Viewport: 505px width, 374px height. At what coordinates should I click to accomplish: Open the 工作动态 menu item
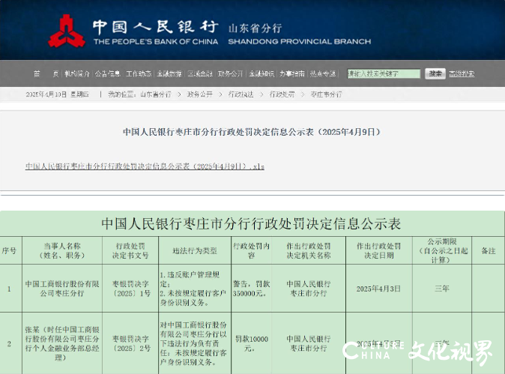(139, 73)
